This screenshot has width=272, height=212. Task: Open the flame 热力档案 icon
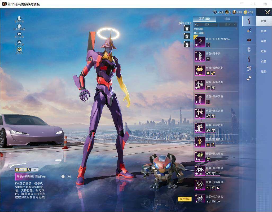tap(19, 42)
